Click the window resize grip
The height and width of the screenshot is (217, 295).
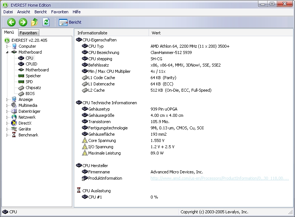point(291,212)
